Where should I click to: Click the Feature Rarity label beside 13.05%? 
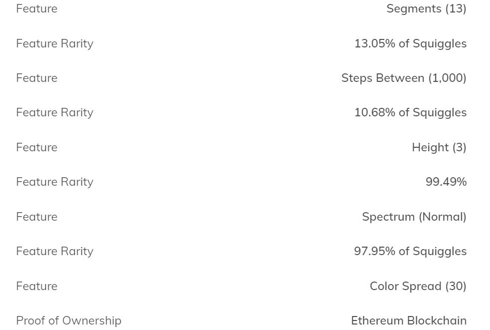point(54,43)
